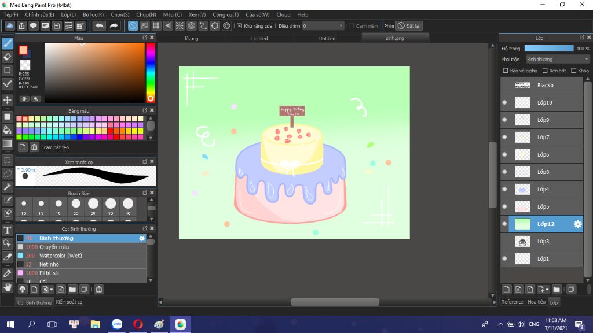Select the Eraser tool
593x333 pixels.
[x=7, y=57]
